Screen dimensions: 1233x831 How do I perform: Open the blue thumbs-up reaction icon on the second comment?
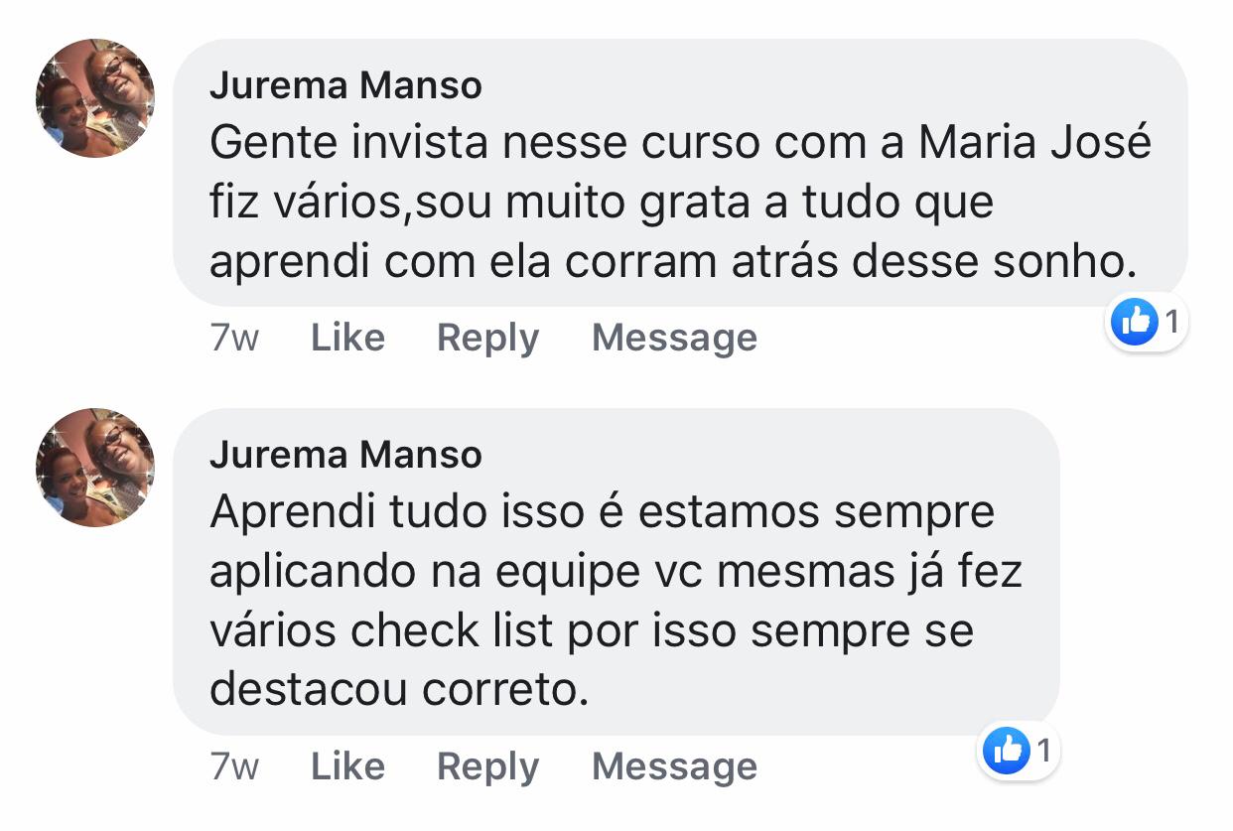[x=1006, y=751]
